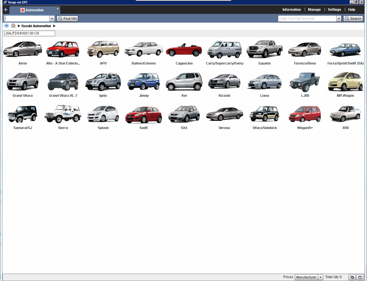This screenshot has width=367, height=281.
Task: Select the Cappucino red convertible image
Action: click(x=184, y=50)
